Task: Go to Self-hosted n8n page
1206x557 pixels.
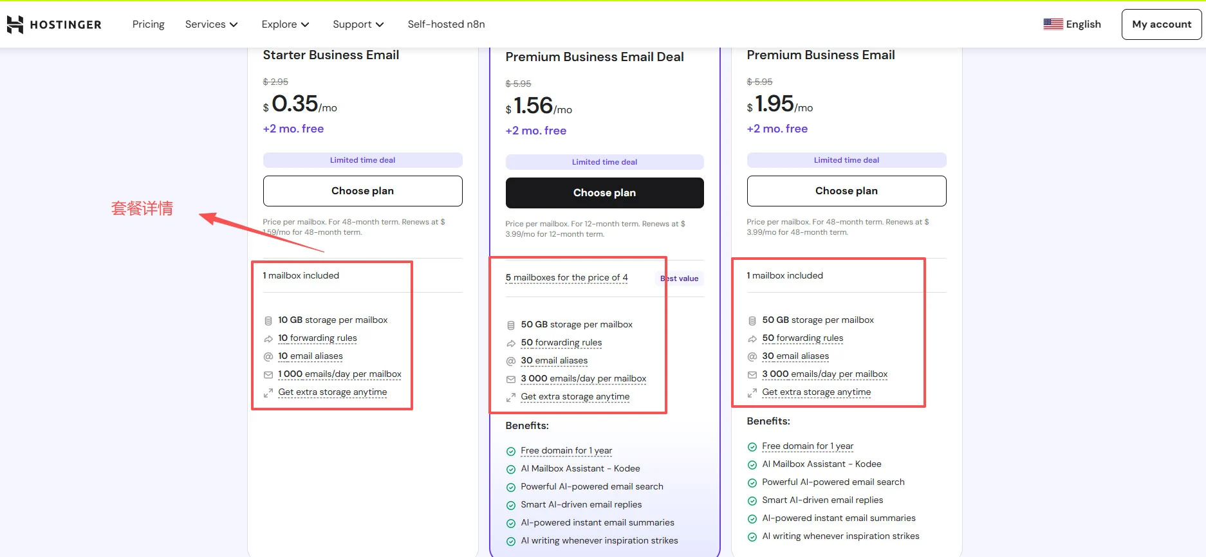Action: pos(446,24)
